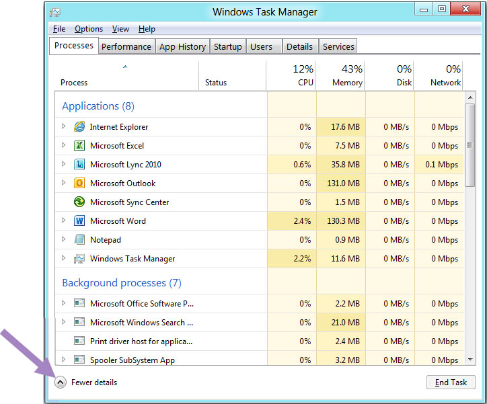Collapse view with Fewer details arrow
The height and width of the screenshot is (404, 487).
pyautogui.click(x=60, y=382)
